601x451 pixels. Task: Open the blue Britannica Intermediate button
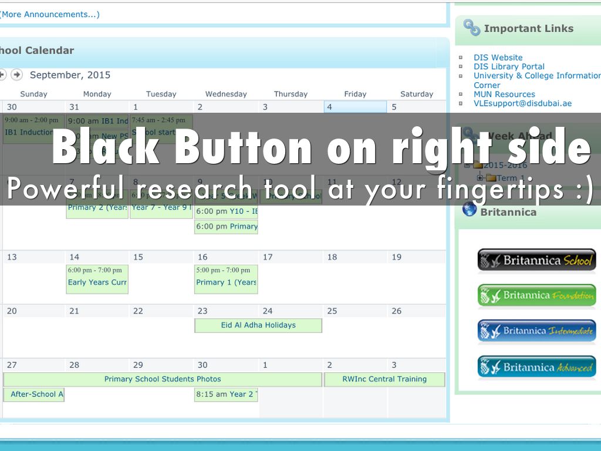click(x=536, y=331)
